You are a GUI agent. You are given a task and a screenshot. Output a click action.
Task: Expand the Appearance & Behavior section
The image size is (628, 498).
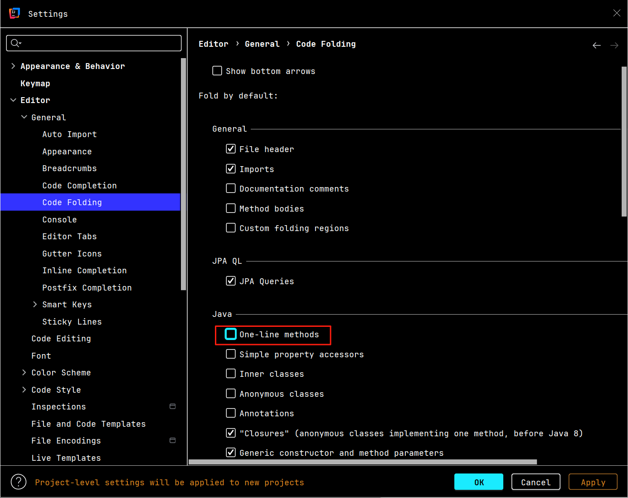[13, 66]
